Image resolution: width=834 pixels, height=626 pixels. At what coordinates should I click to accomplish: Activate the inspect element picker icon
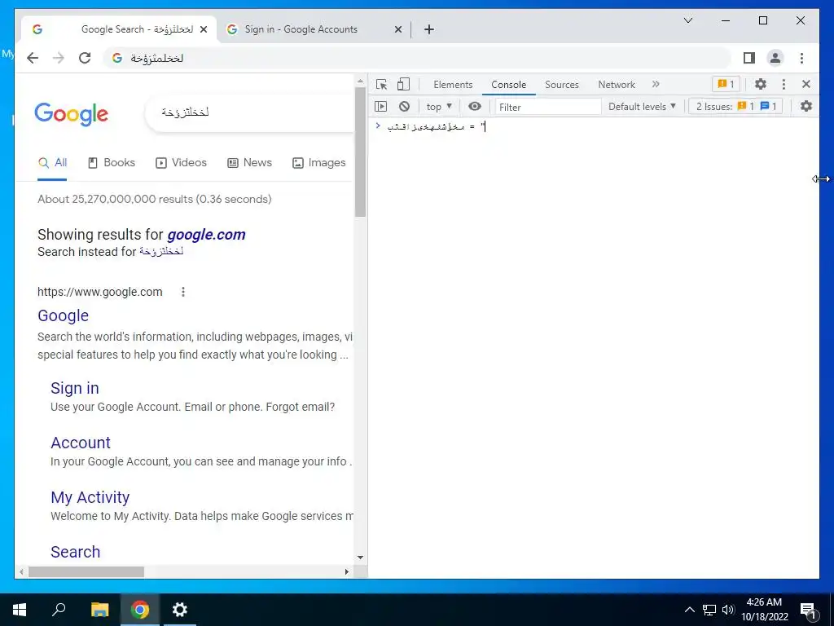point(381,84)
